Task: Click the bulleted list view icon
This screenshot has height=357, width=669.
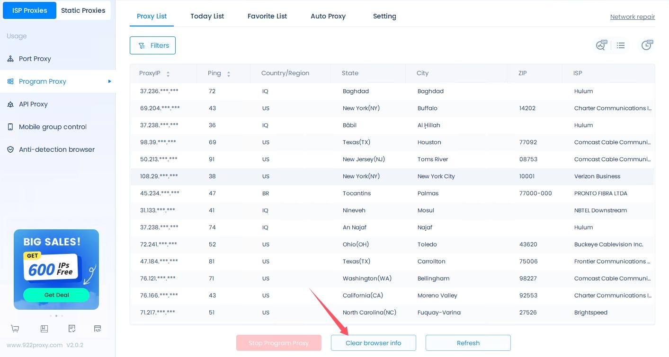Action: pyautogui.click(x=621, y=45)
